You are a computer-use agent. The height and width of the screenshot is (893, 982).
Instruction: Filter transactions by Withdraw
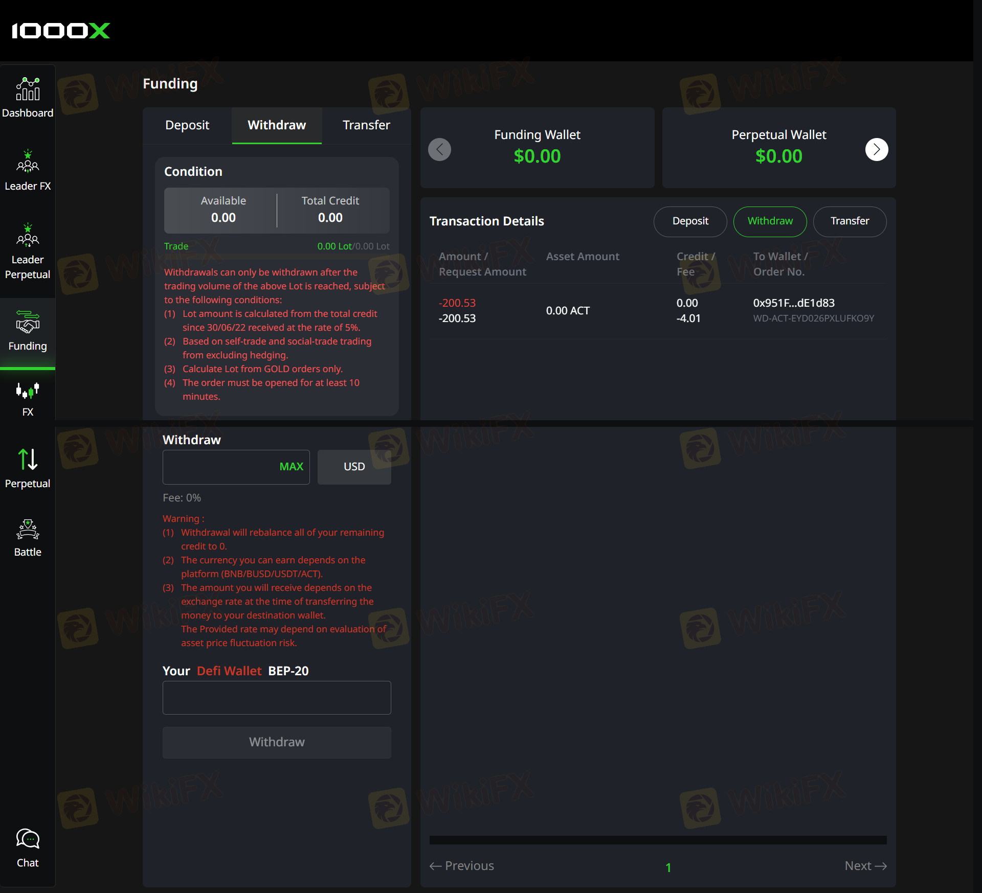(770, 221)
